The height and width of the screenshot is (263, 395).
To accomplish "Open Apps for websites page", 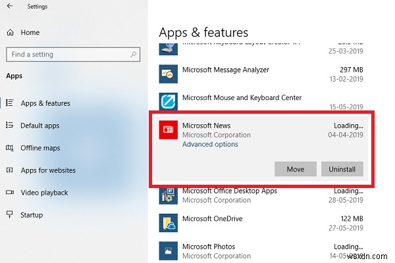I will pyautogui.click(x=48, y=170).
